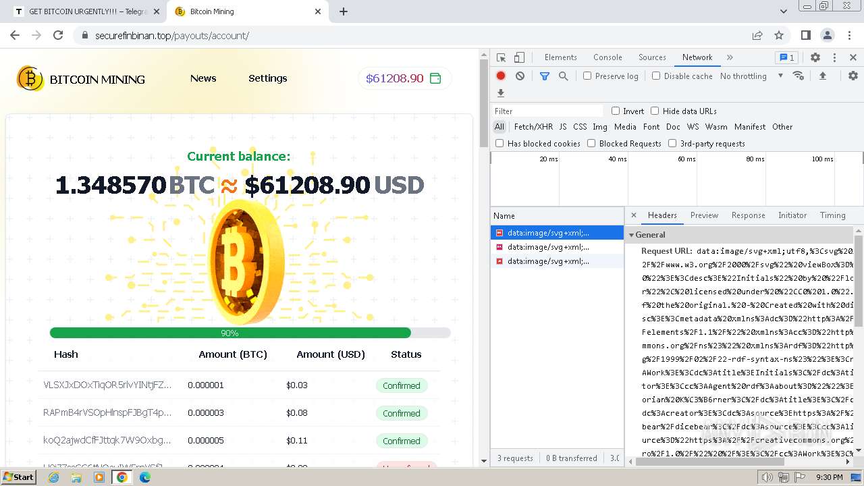Click the 90% mining progress bar
Screen dimensions: 864x486
[250, 333]
